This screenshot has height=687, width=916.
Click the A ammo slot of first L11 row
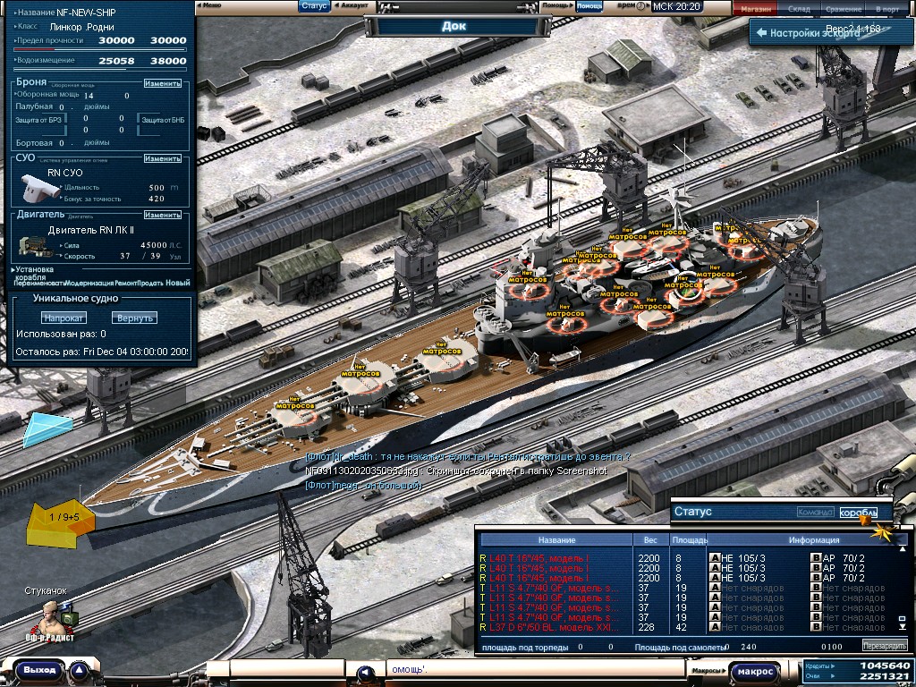pos(715,588)
